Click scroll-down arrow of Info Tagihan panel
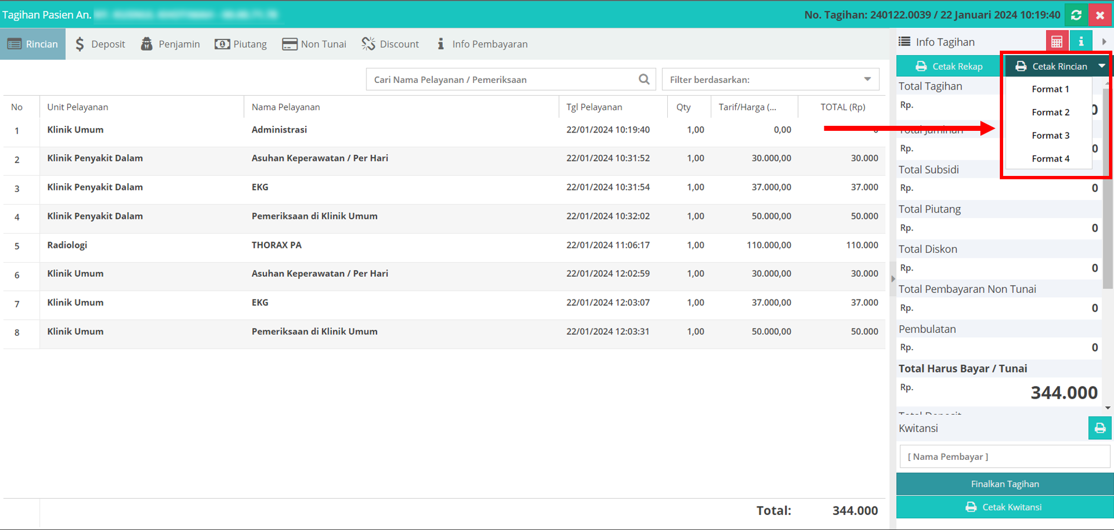The image size is (1114, 530). [x=1107, y=408]
